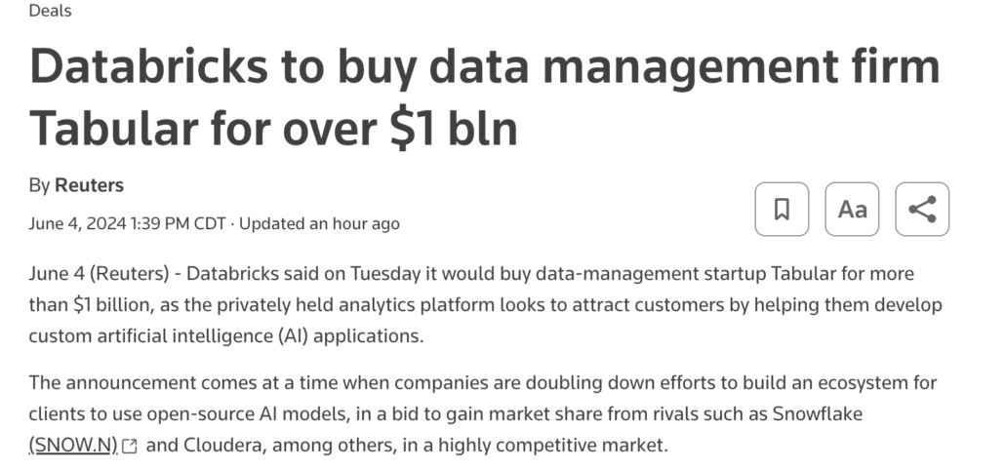Click the '$1 billion' text in the paragraph
The height and width of the screenshot is (469, 1005).
click(113, 305)
